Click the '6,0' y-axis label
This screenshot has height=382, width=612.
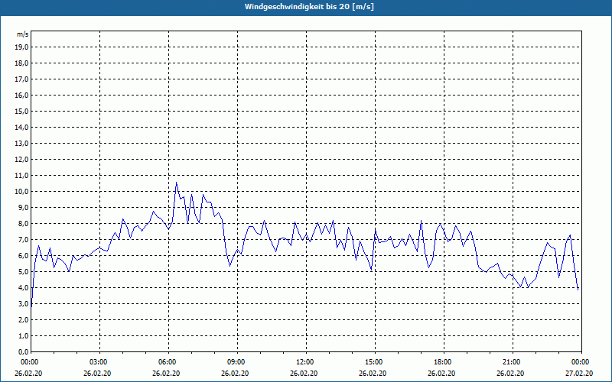24,256
